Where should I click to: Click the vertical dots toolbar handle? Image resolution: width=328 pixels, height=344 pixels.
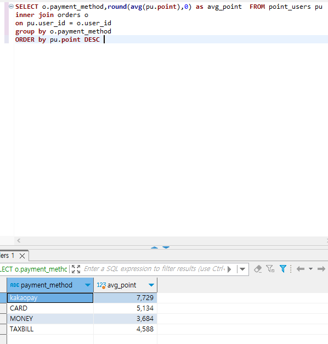point(291,269)
